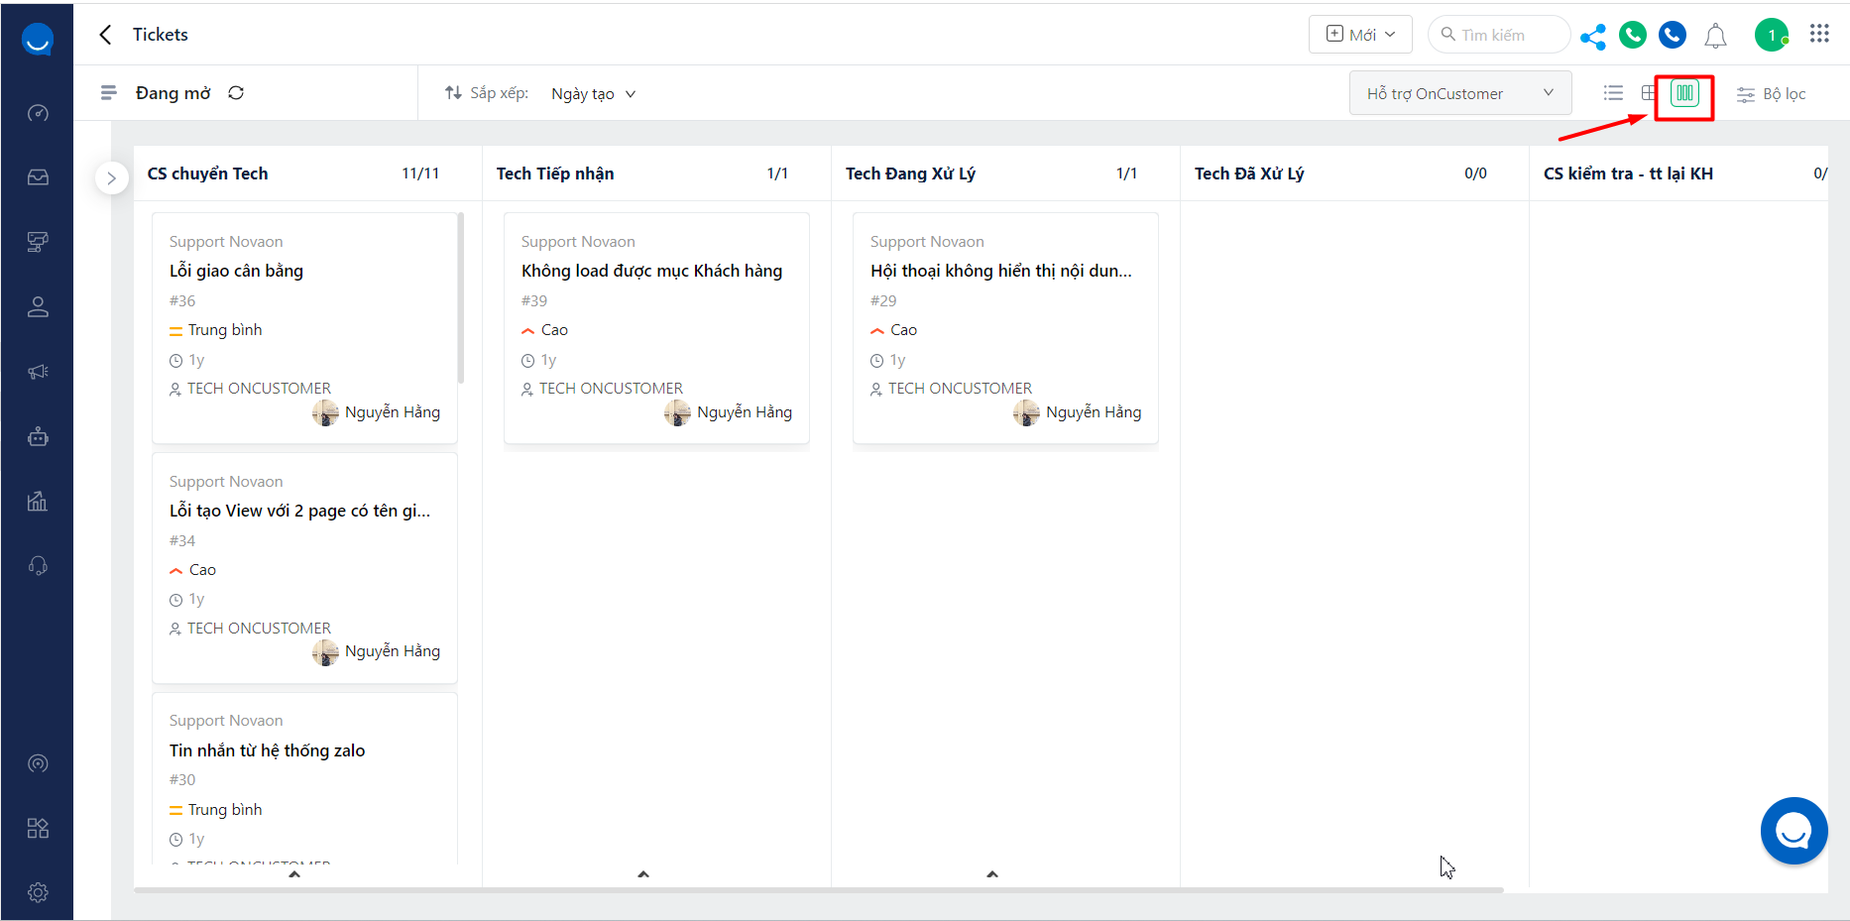Go back from Tickets page
Viewport: 1850px width, 921px height.
tap(106, 35)
